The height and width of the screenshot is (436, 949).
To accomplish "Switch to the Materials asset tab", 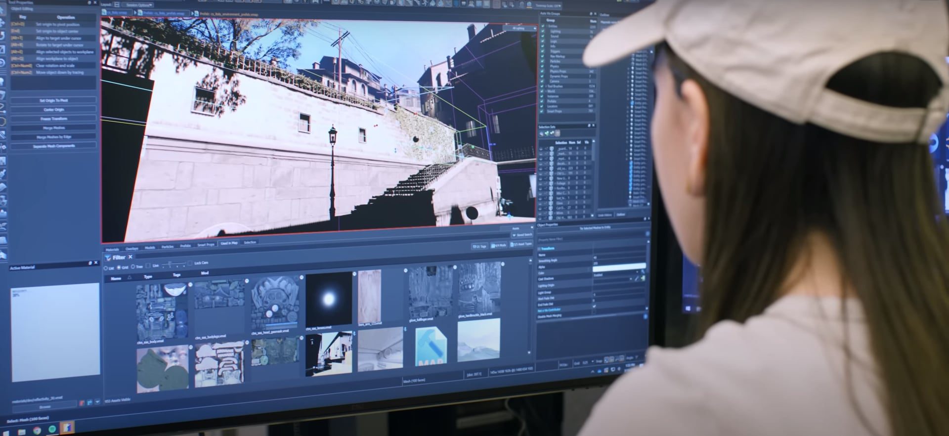I will coord(112,250).
